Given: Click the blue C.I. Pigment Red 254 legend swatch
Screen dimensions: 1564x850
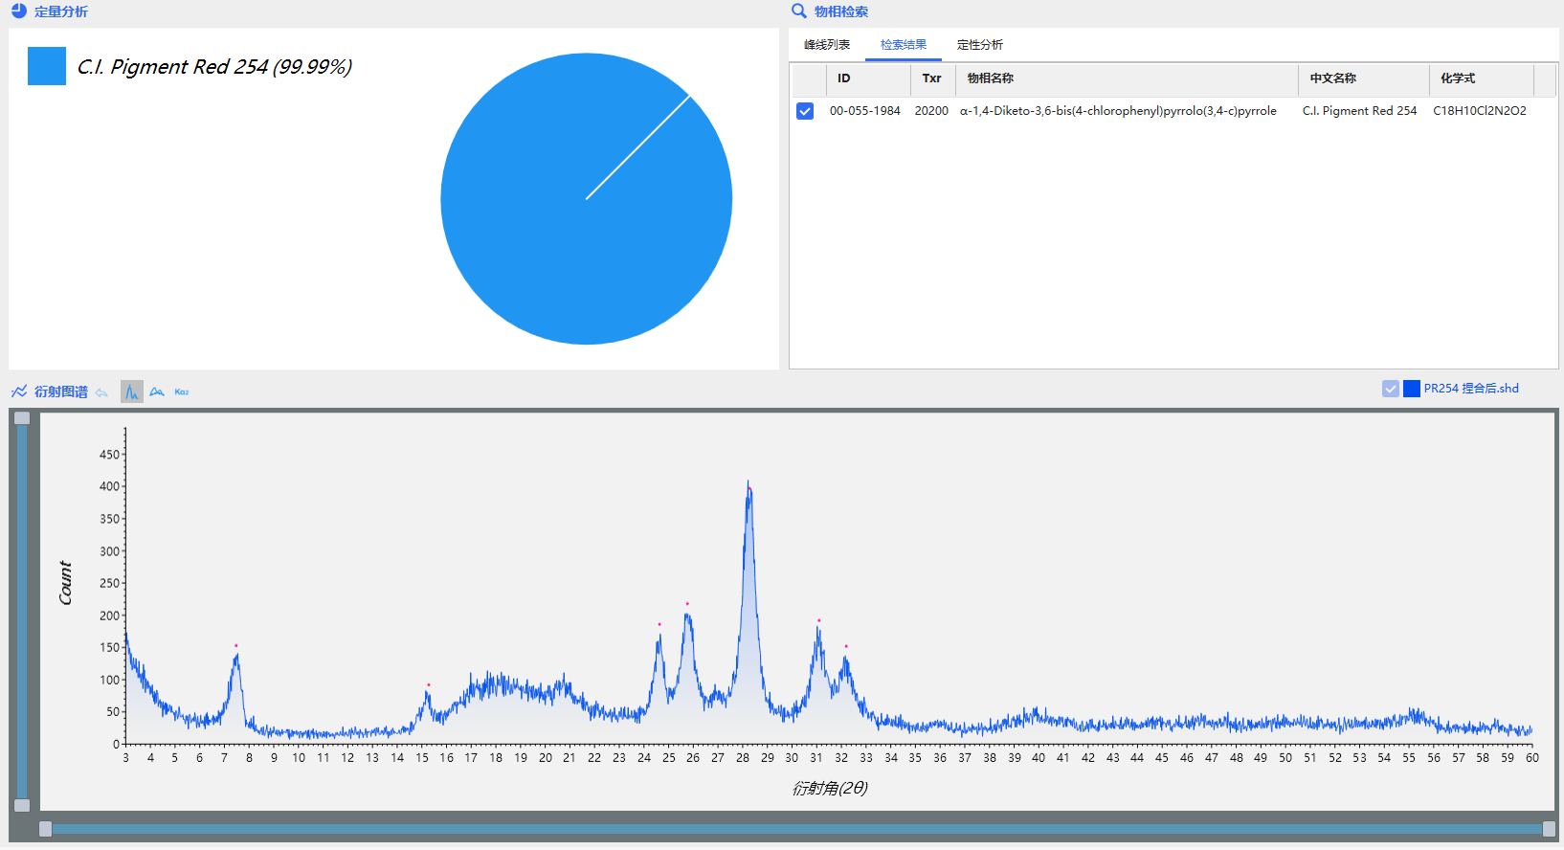Looking at the screenshot, I should point(47,66).
